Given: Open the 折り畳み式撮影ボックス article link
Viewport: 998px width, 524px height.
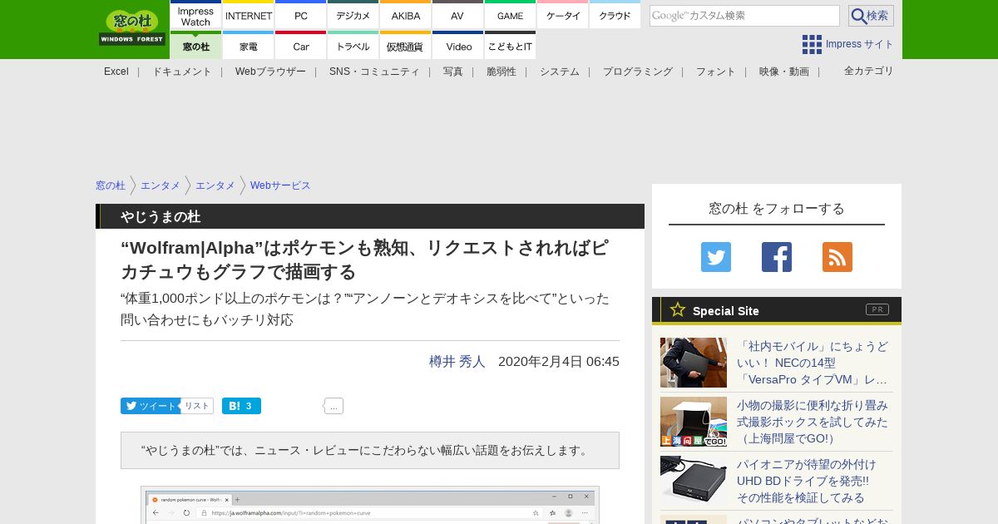Looking at the screenshot, I should click(813, 422).
